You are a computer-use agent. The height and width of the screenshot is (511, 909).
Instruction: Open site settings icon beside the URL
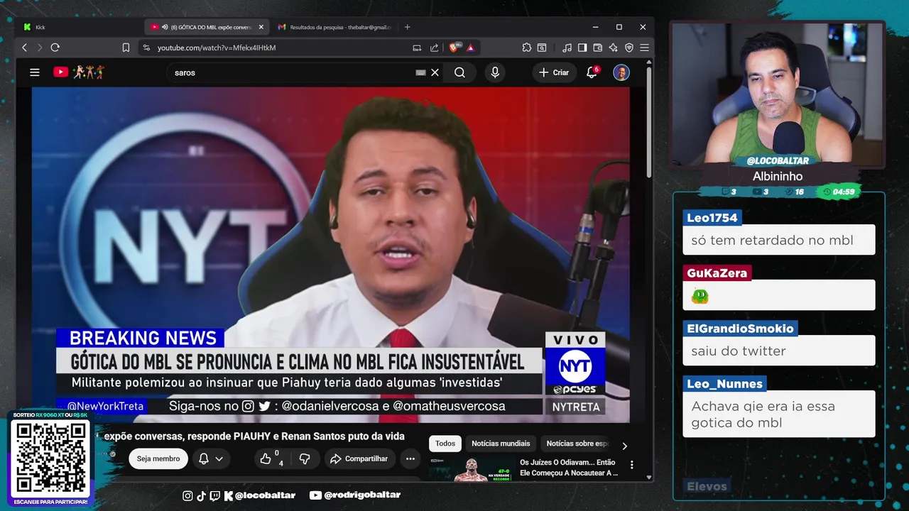pyautogui.click(x=146, y=48)
